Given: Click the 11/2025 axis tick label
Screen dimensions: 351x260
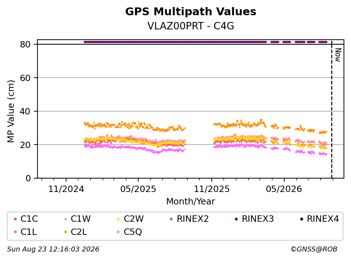Looking at the screenshot, I should (212, 189).
